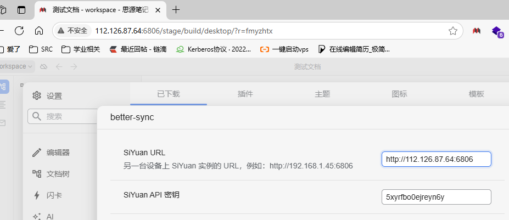Open a new browser tab
The image size is (509, 220).
point(176,10)
